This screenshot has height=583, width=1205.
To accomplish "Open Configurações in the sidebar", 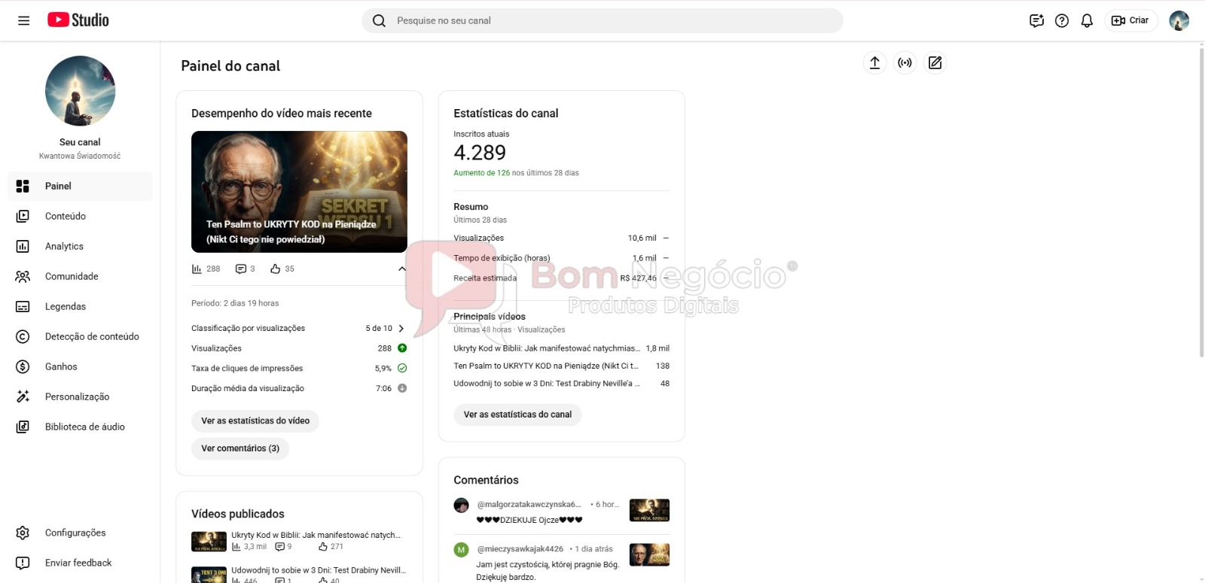I will point(80,533).
